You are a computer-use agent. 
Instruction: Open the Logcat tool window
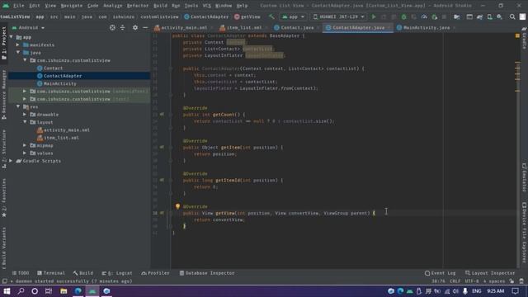click(x=117, y=273)
